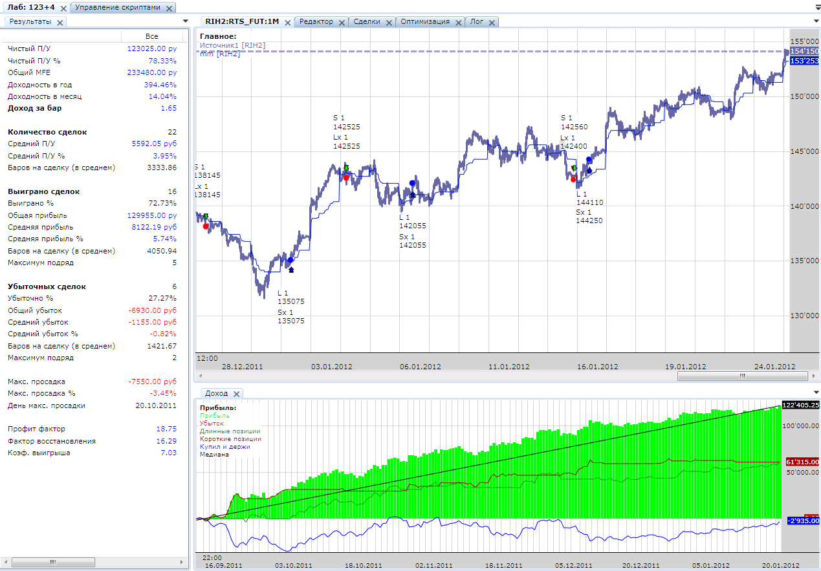Click the price chart horizontal scrollbar thumb

pos(743,376)
